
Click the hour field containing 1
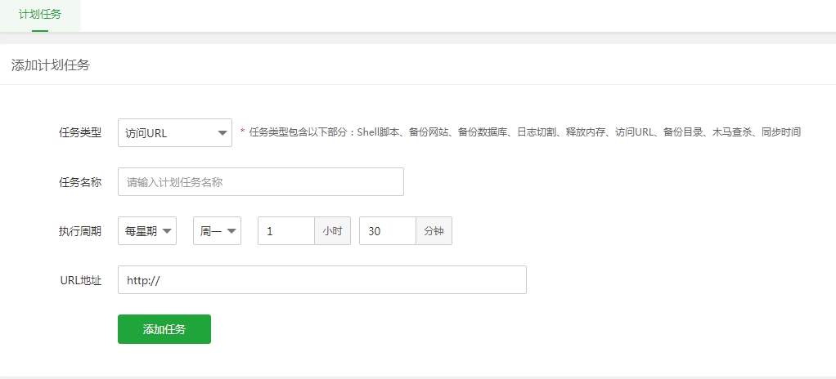[x=285, y=231]
